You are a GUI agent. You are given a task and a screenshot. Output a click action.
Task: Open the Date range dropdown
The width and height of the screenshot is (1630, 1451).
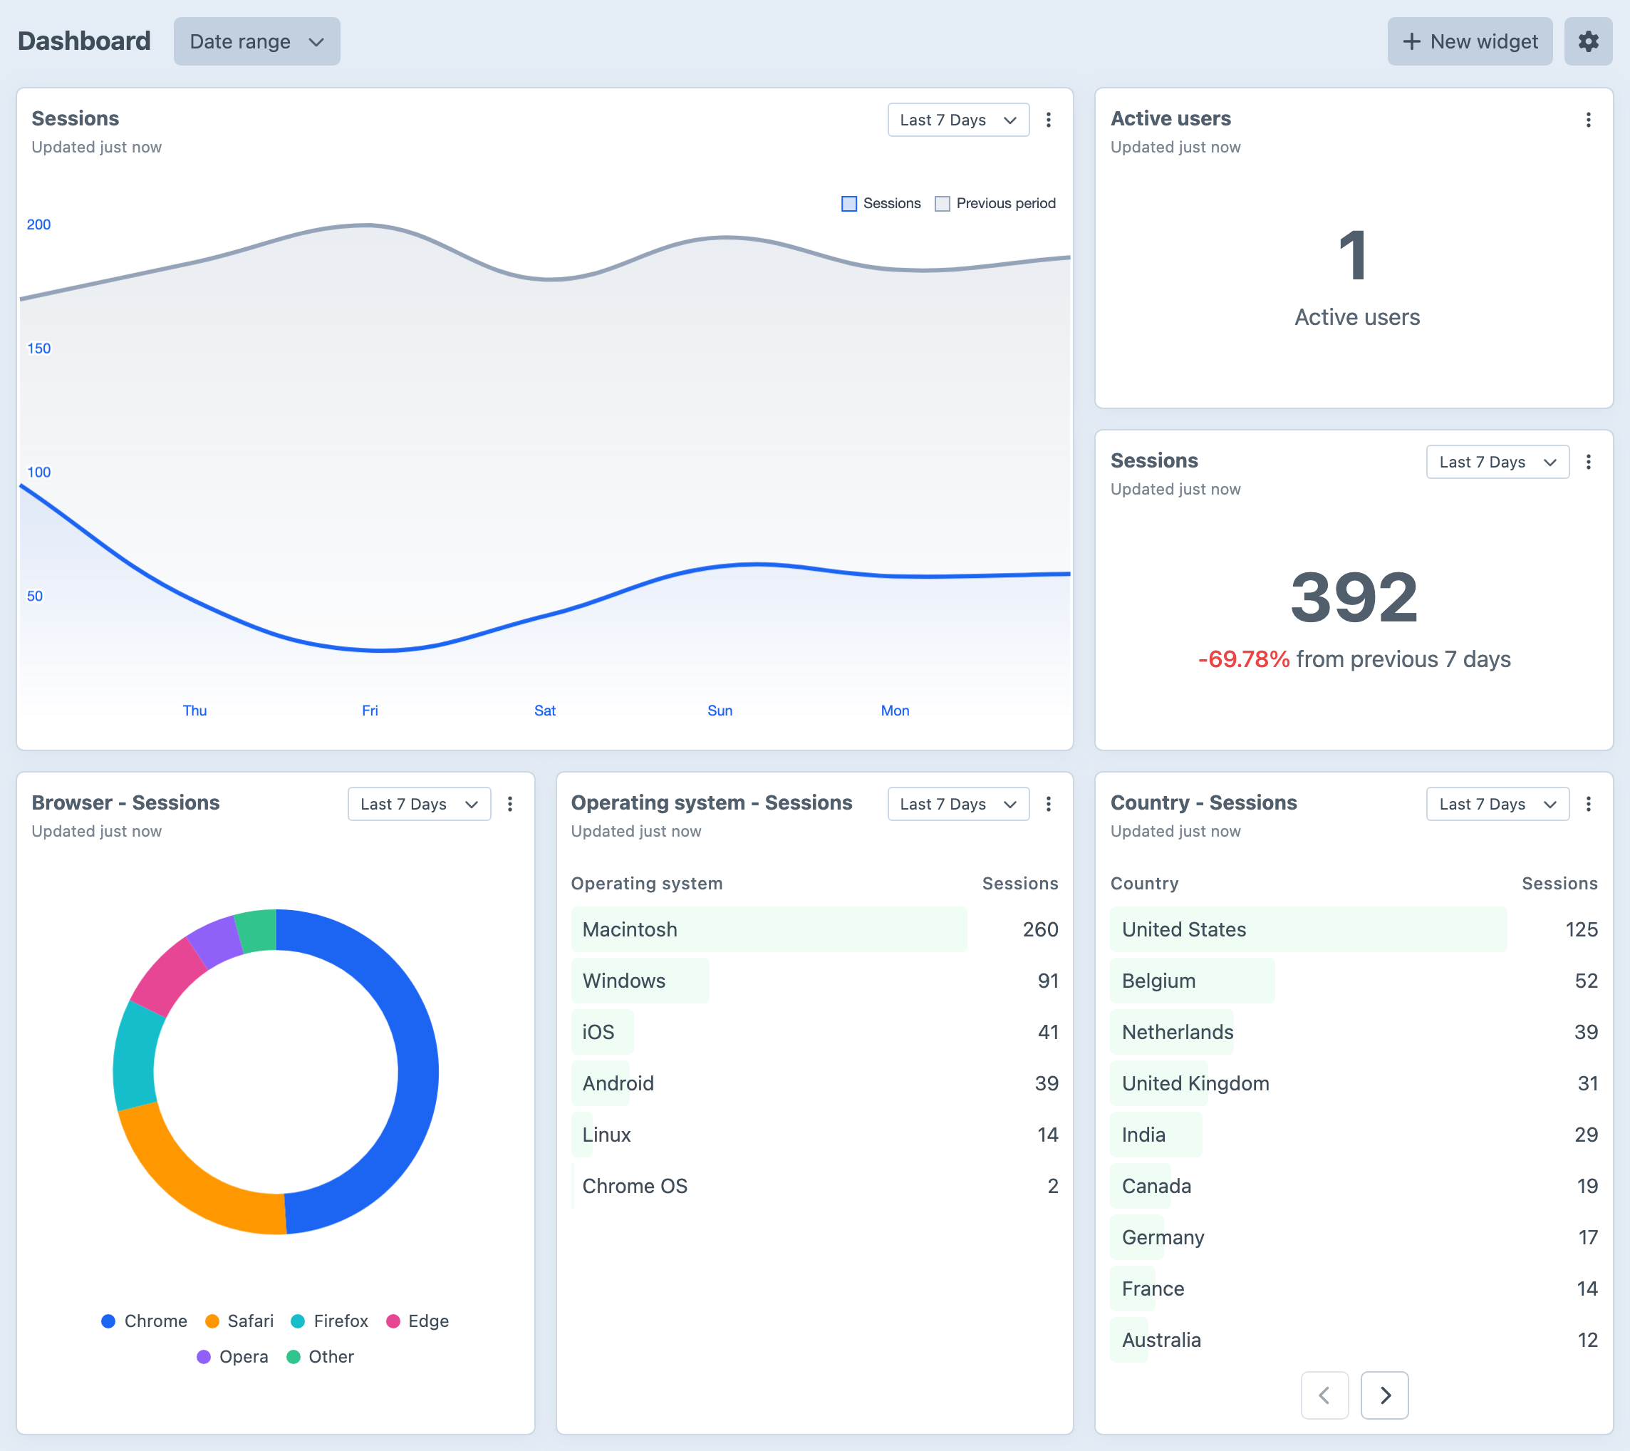pyautogui.click(x=256, y=41)
